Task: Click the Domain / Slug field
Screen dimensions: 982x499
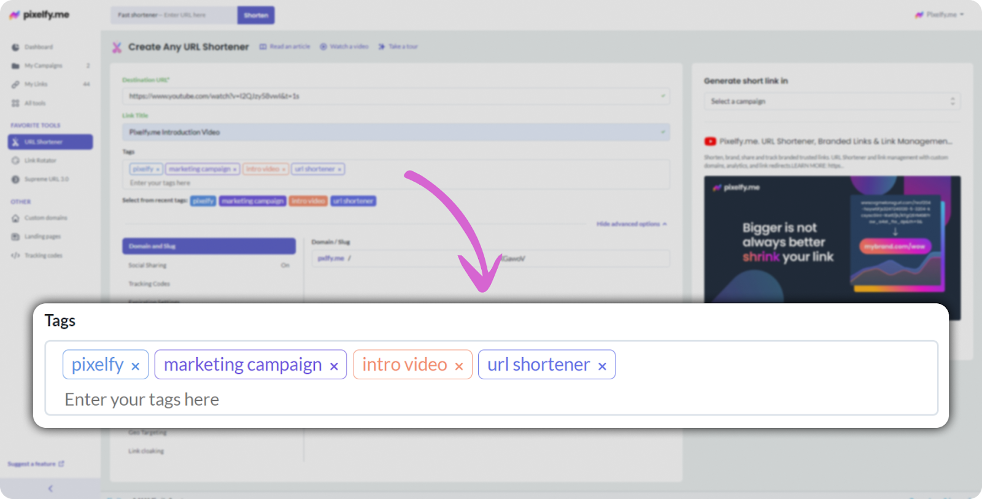Action: pos(490,258)
